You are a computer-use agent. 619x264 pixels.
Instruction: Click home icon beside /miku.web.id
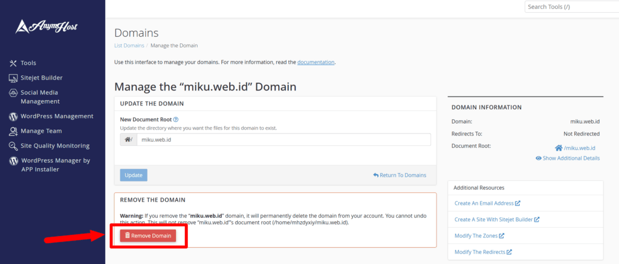559,148
